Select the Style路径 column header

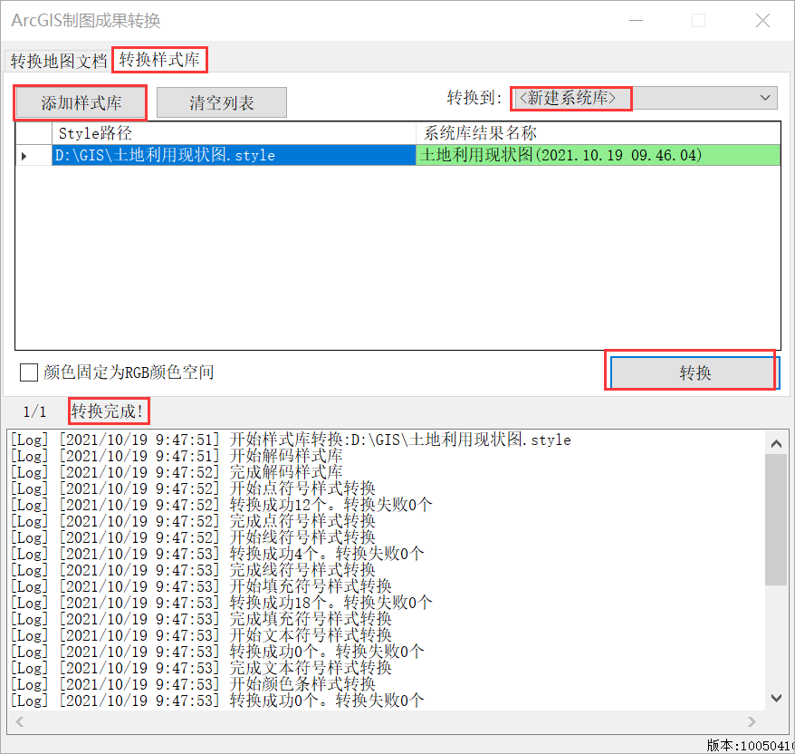click(x=234, y=133)
